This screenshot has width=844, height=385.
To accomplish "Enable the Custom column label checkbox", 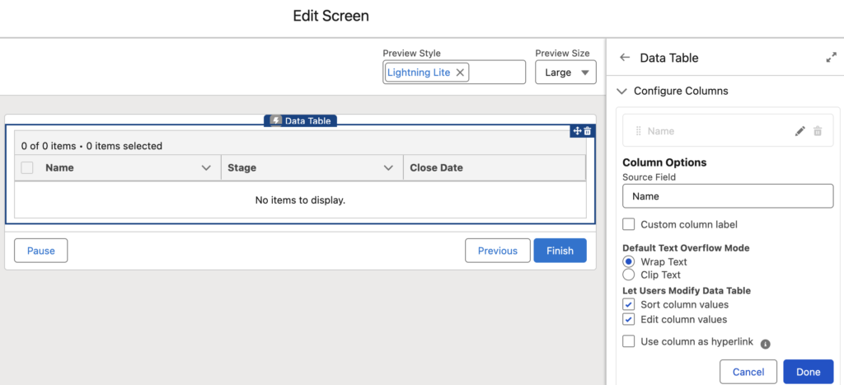I will (x=628, y=224).
